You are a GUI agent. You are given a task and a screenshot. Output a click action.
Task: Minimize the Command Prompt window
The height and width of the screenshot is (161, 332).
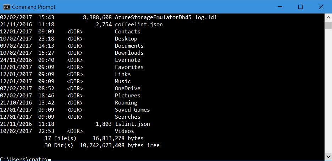pyautogui.click(x=283, y=7)
